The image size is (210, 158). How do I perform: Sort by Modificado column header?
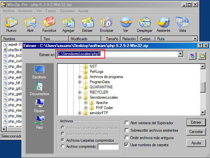pos(85,39)
